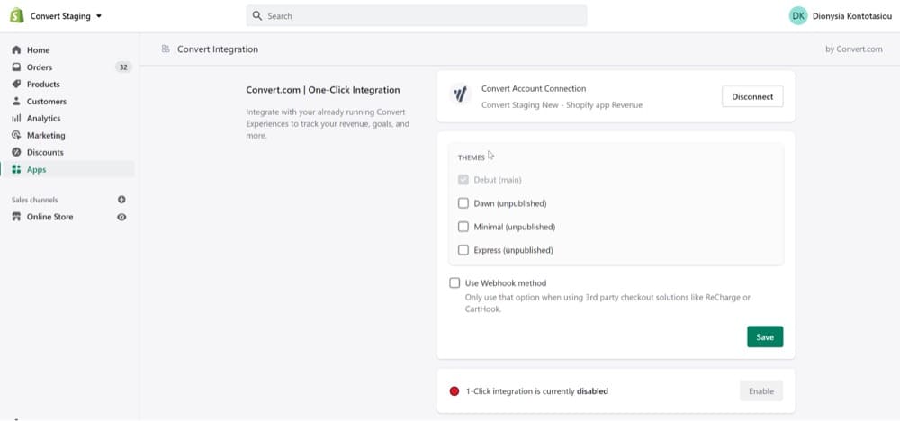Click the Shopify bag logo

[16, 15]
